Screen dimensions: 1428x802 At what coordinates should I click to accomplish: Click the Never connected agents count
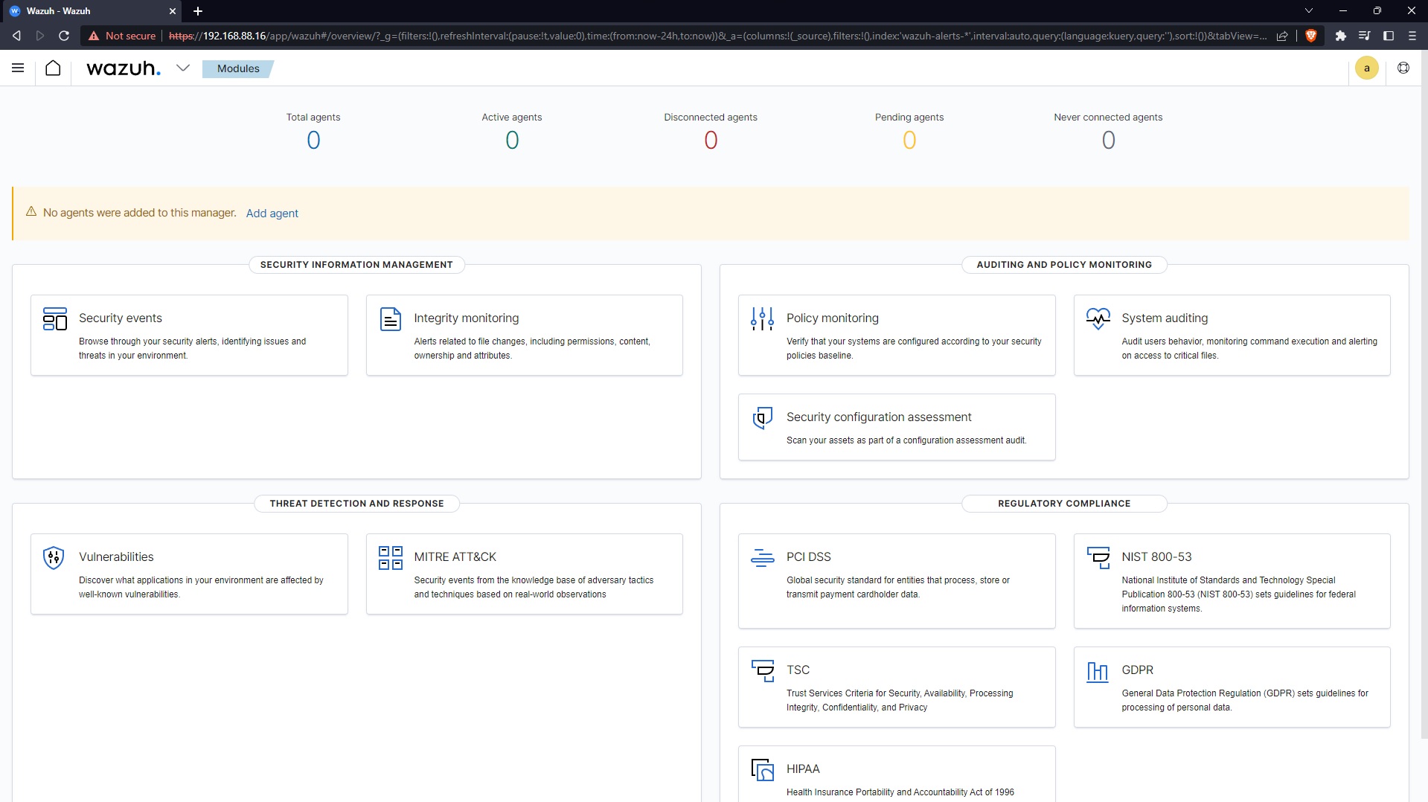tap(1108, 140)
